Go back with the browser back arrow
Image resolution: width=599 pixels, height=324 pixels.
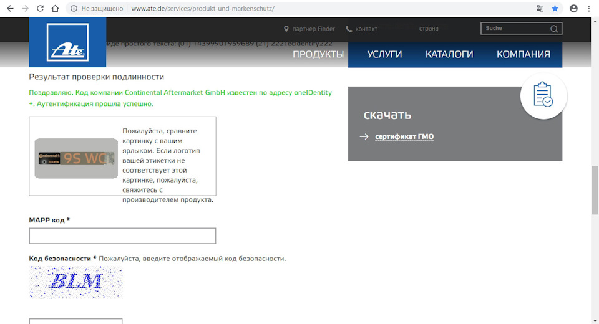click(x=11, y=8)
